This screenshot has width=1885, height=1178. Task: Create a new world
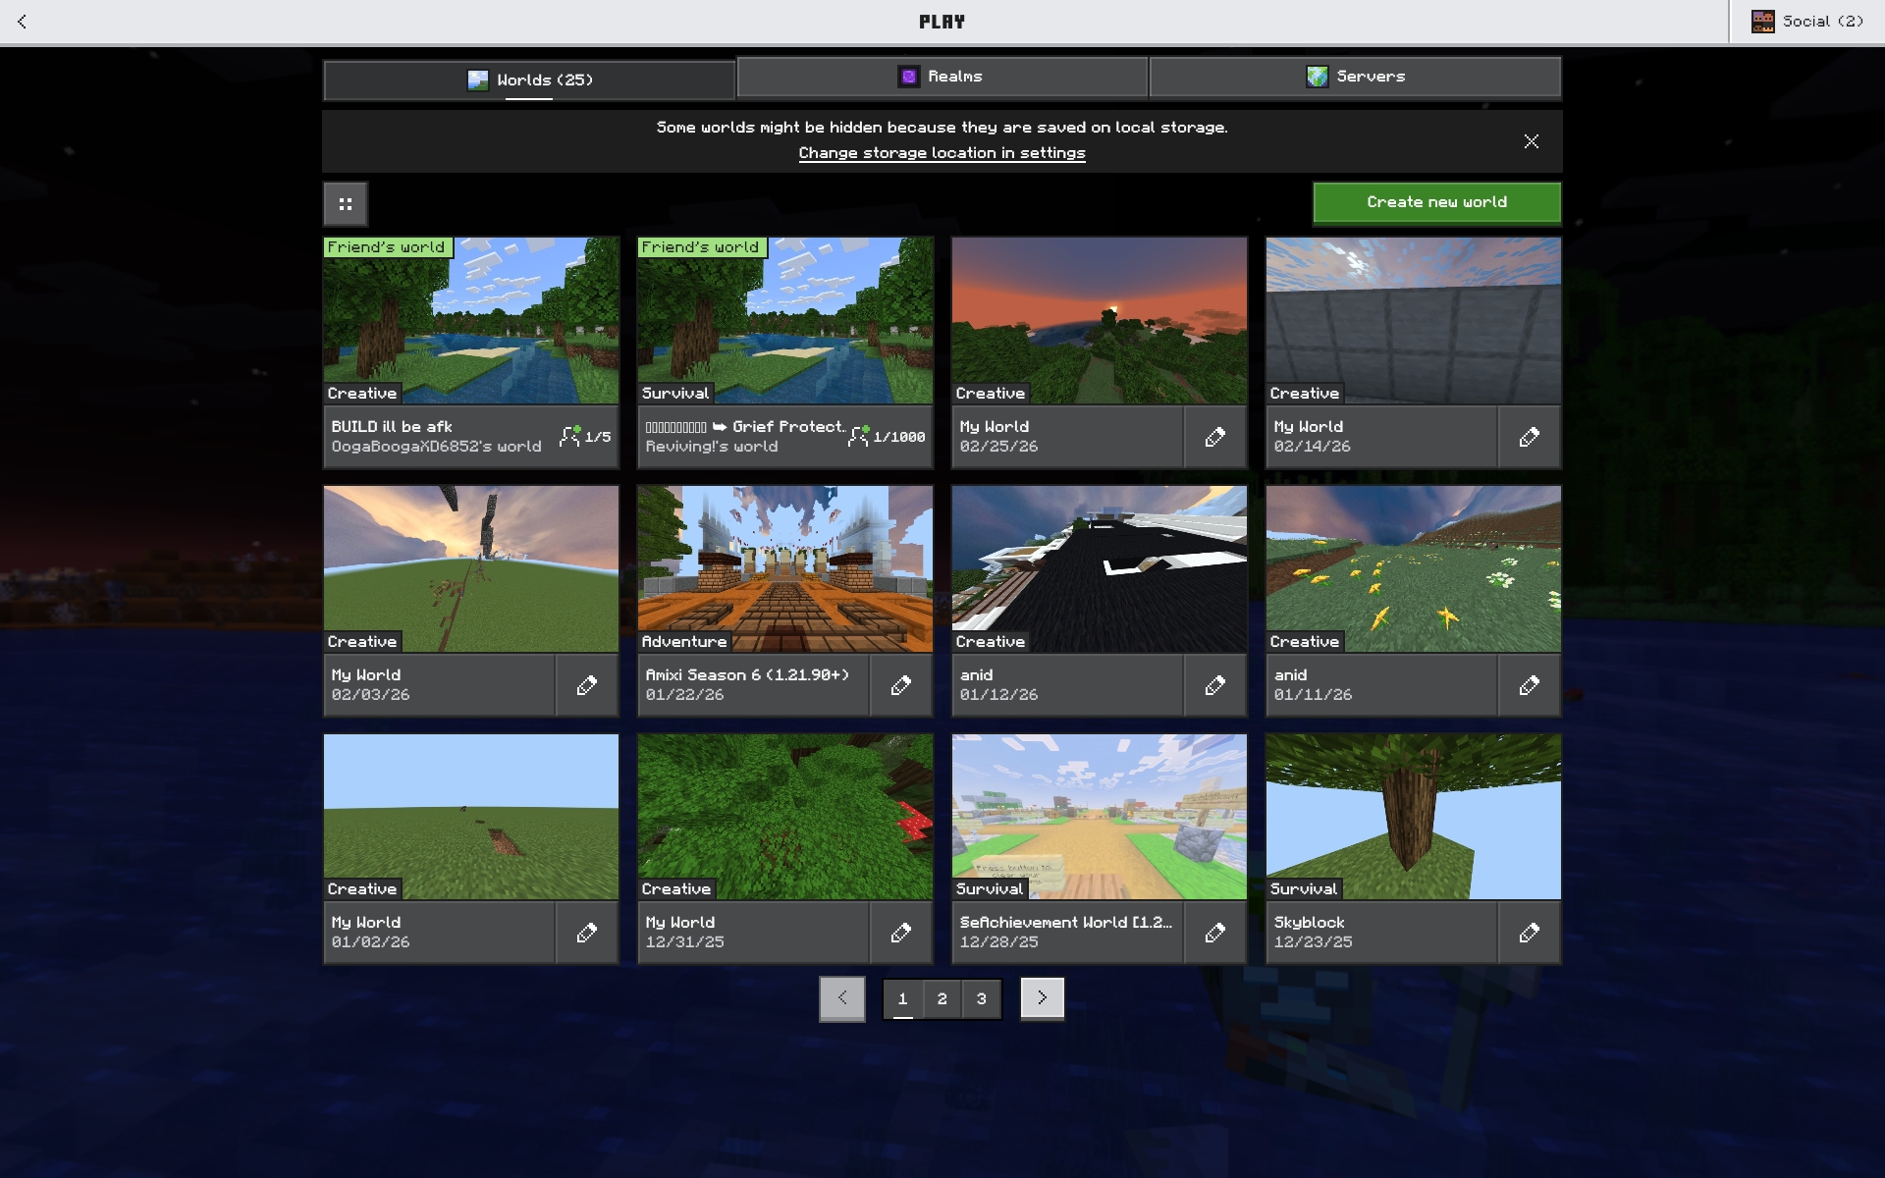1437,203
